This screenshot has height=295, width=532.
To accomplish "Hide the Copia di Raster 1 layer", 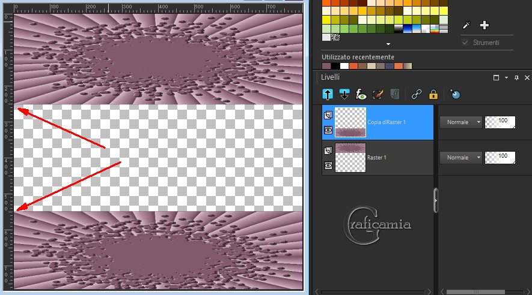I will click(x=328, y=130).
